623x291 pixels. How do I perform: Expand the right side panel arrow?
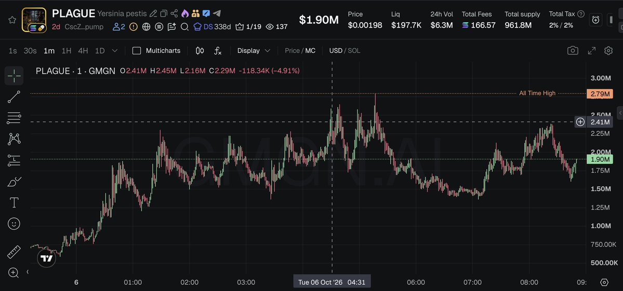tap(620, 112)
